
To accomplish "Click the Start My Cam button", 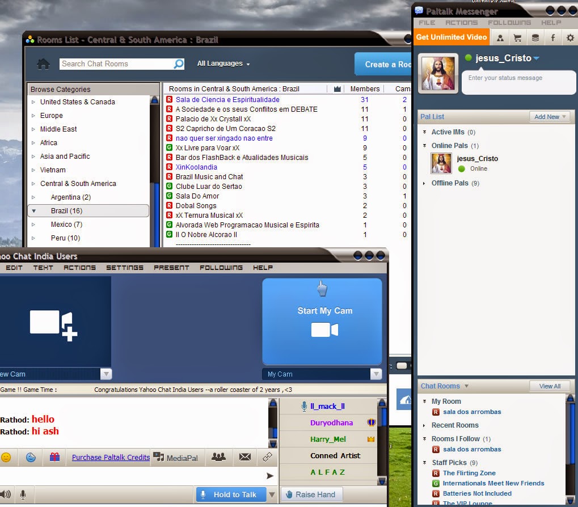I will [322, 322].
